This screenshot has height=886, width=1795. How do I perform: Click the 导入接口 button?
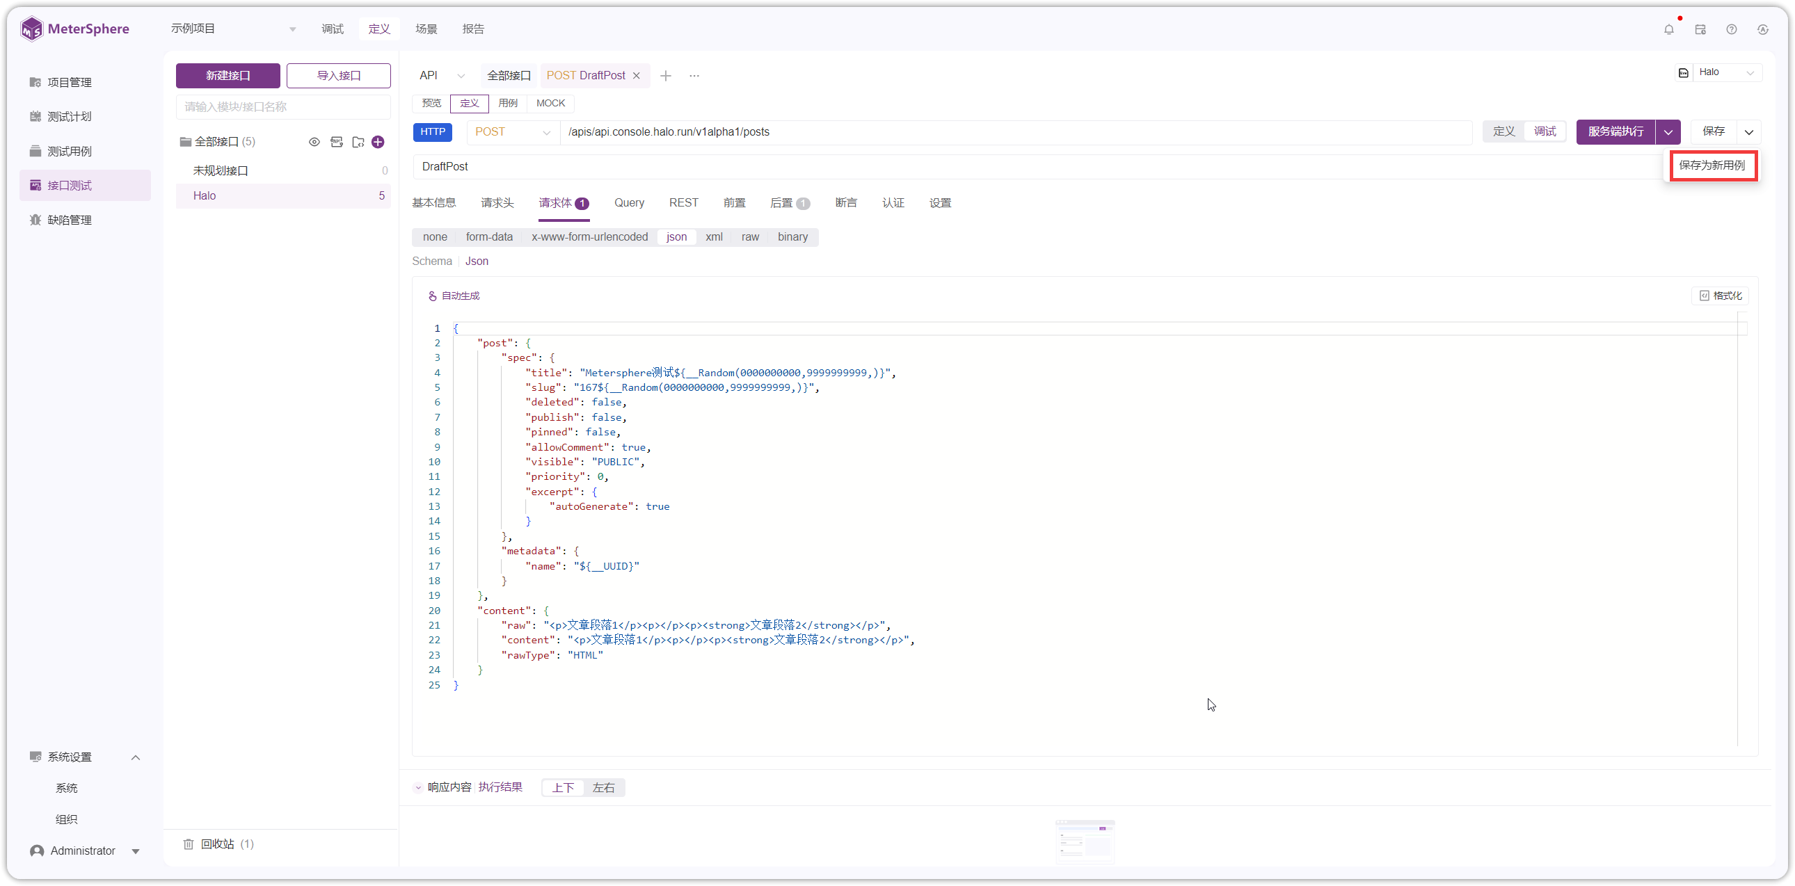coord(339,76)
